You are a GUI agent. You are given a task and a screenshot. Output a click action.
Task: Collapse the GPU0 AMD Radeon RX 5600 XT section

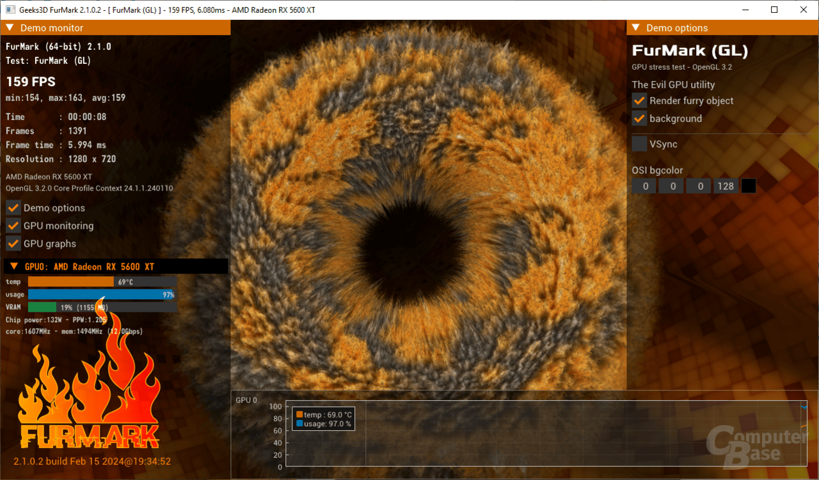point(13,266)
